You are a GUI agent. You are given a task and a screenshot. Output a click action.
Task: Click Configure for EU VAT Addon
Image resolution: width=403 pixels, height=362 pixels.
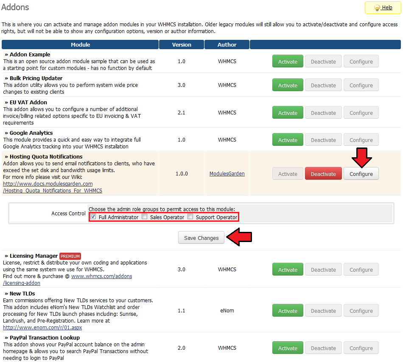tap(361, 113)
